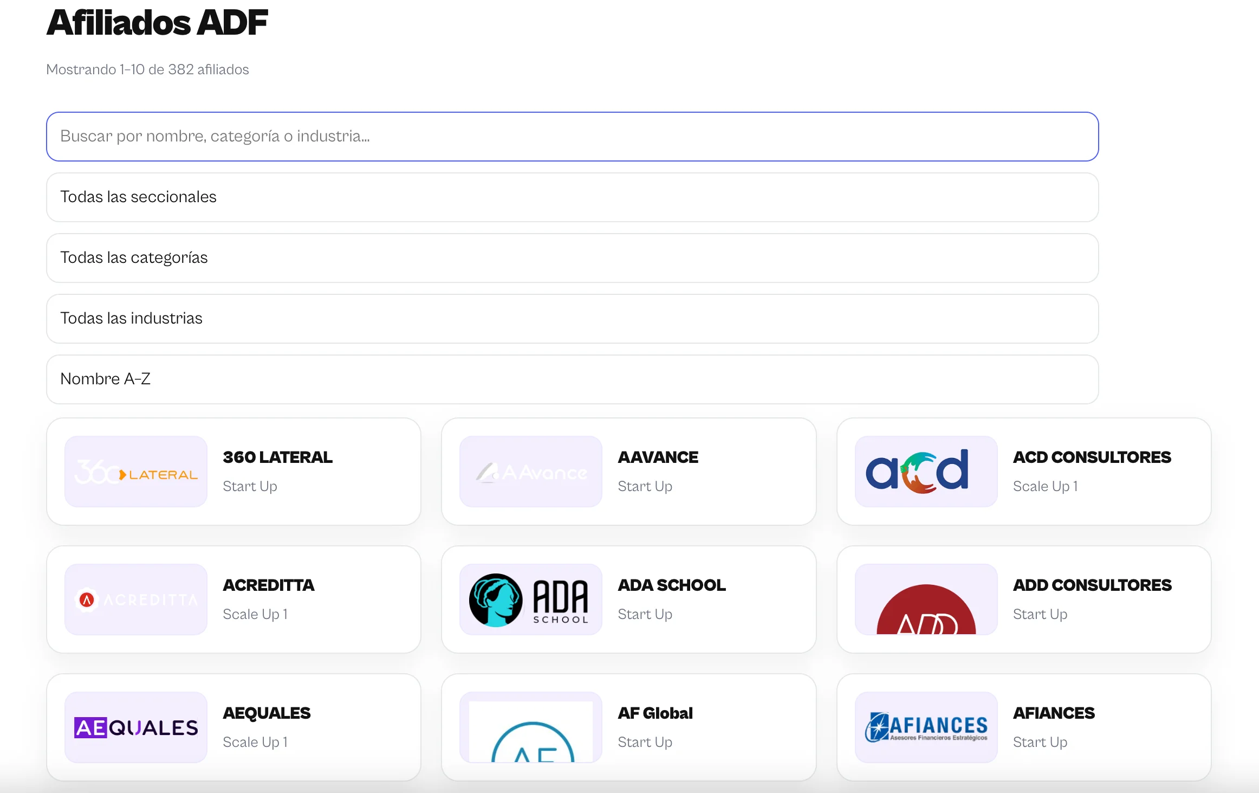Click the Aequales purple logo
The width and height of the screenshot is (1259, 793).
[x=136, y=727]
